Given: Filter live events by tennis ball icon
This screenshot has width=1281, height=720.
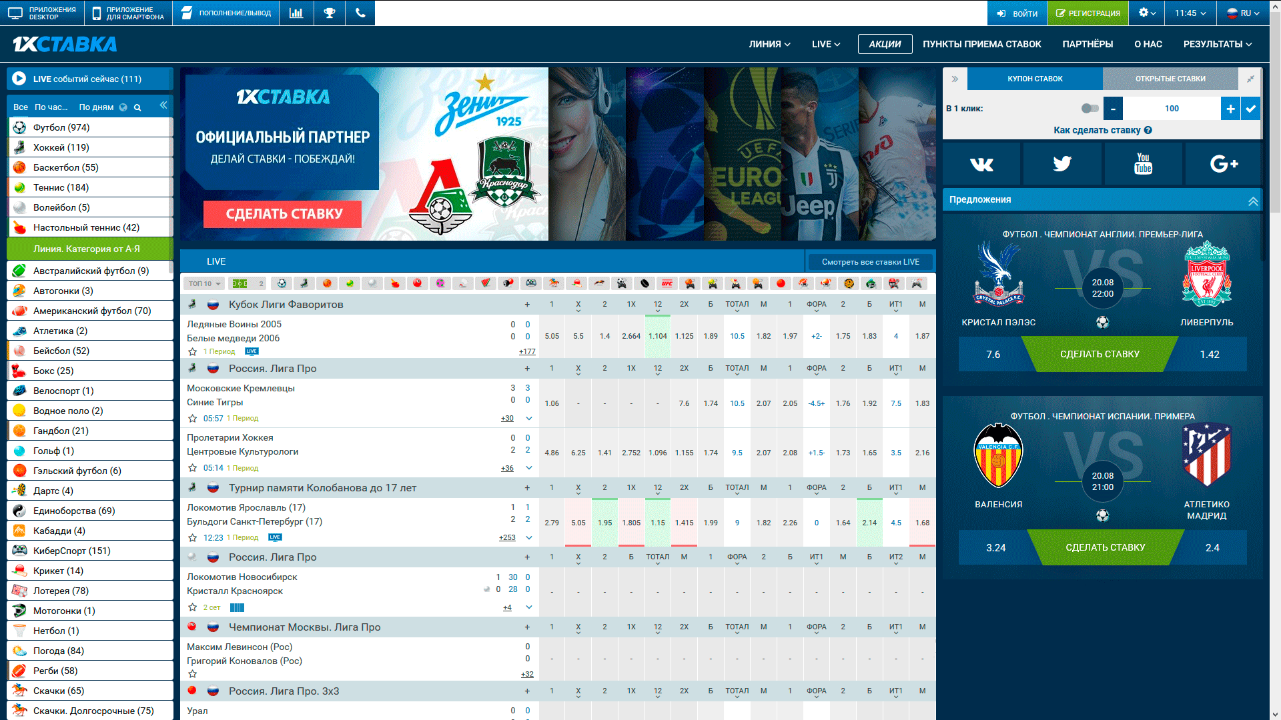Looking at the screenshot, I should click(350, 283).
